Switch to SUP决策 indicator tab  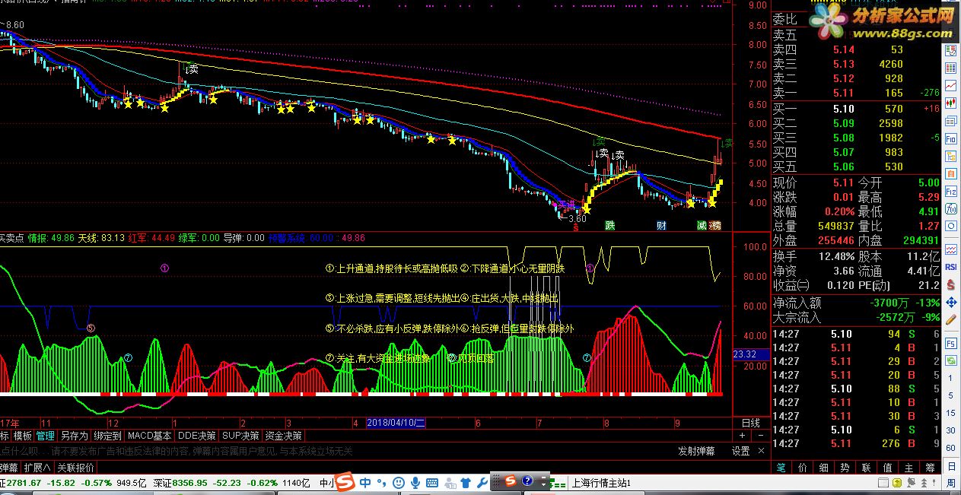pos(240,436)
